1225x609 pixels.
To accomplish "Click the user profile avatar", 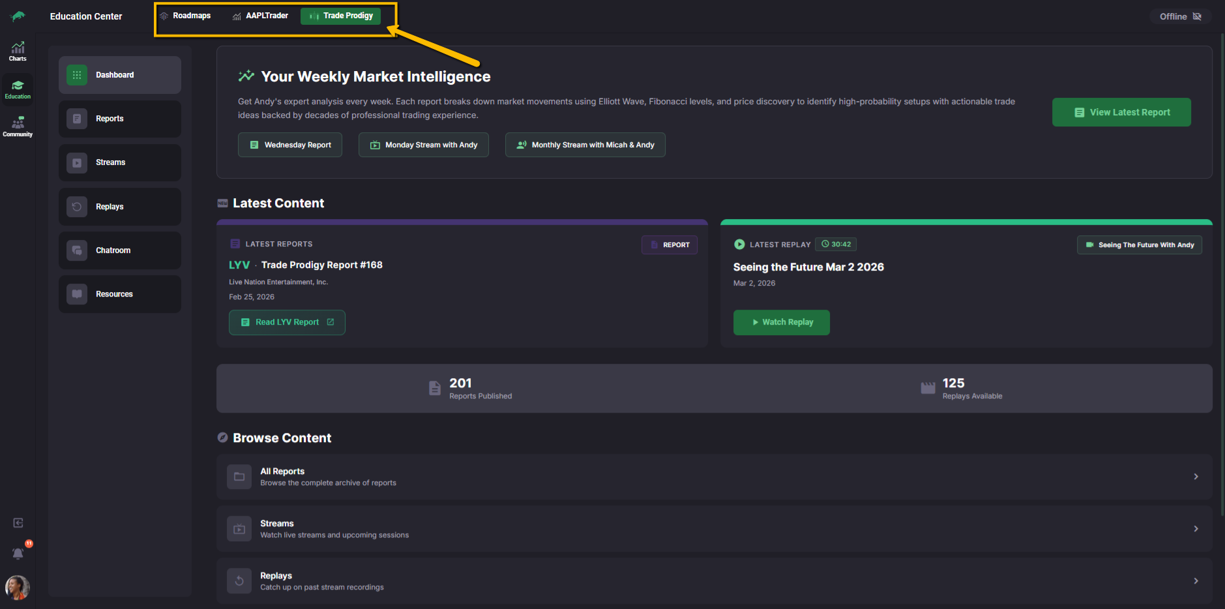I will [18, 587].
